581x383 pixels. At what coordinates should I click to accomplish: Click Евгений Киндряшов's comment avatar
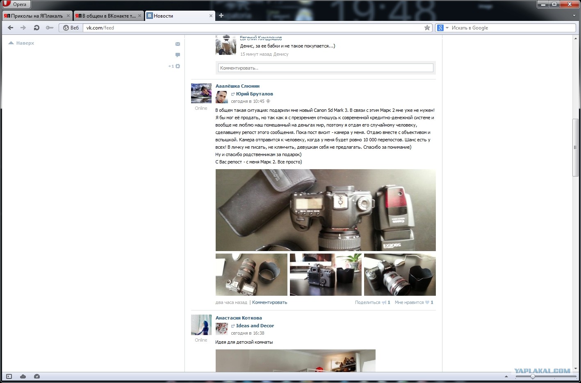click(226, 45)
